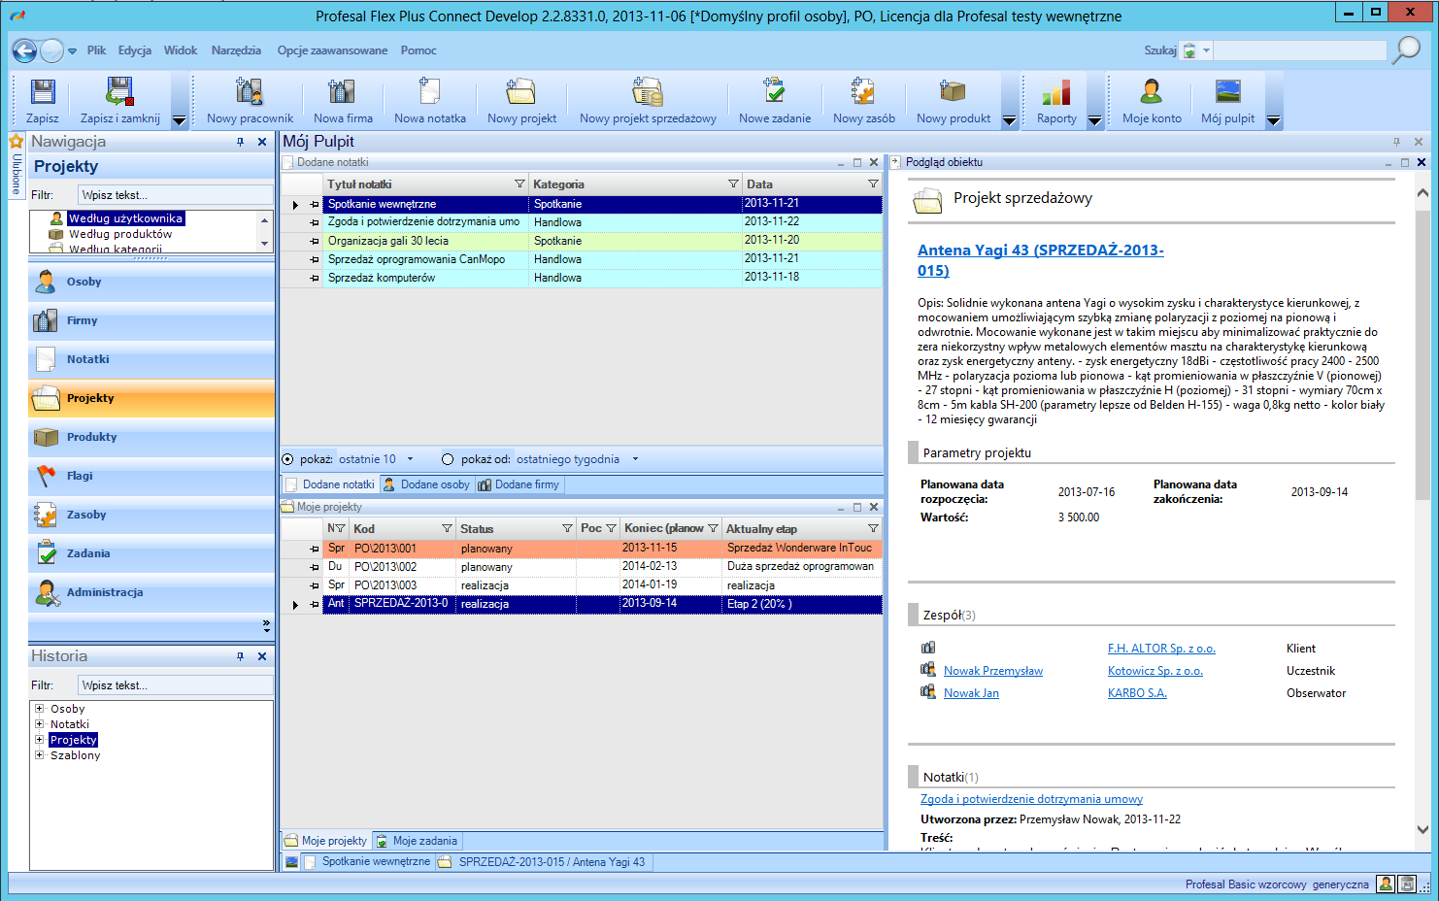The image size is (1439, 901).
Task: Click the Ulubione star icon
Action: click(x=17, y=142)
